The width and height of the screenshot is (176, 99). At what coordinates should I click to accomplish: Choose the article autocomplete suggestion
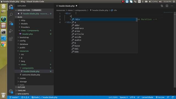(104, 34)
